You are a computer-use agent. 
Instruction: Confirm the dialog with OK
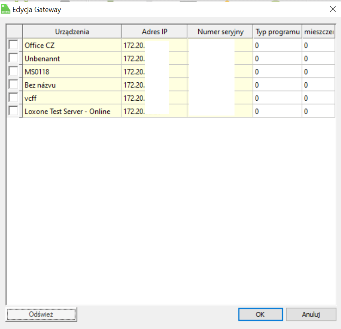point(260,314)
